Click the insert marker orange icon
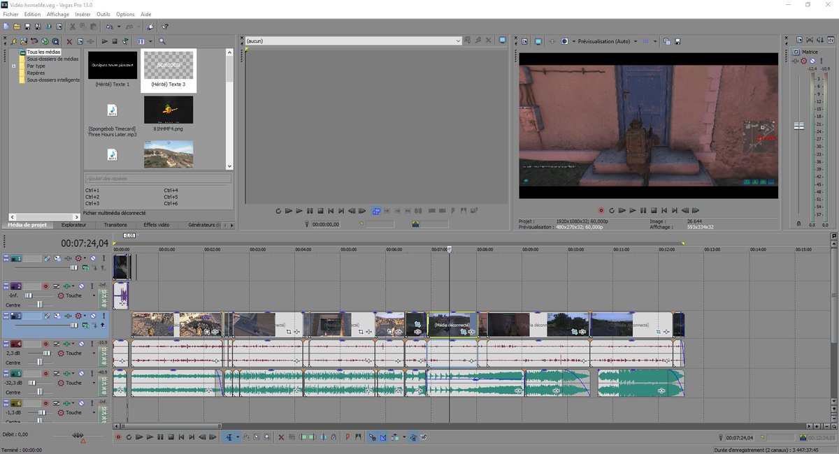Image resolution: width=839 pixels, height=454 pixels. point(347,437)
